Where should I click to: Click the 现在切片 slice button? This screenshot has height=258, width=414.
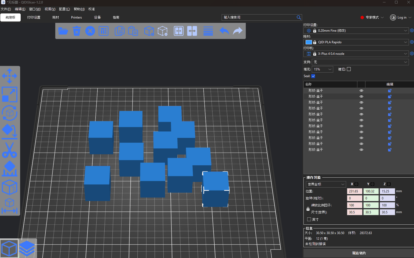pos(359,253)
